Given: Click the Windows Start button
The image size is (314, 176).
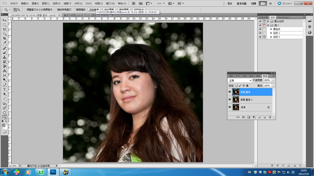Looking at the screenshot, I should [x=5, y=172].
